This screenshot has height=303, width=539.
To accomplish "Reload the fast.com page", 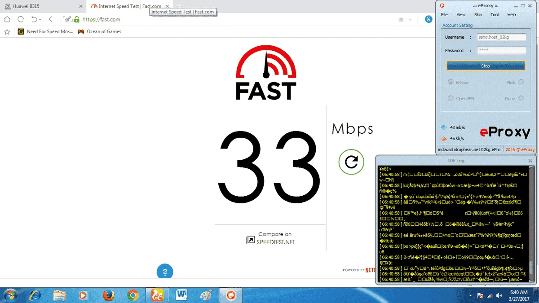I will pyautogui.click(x=21, y=19).
